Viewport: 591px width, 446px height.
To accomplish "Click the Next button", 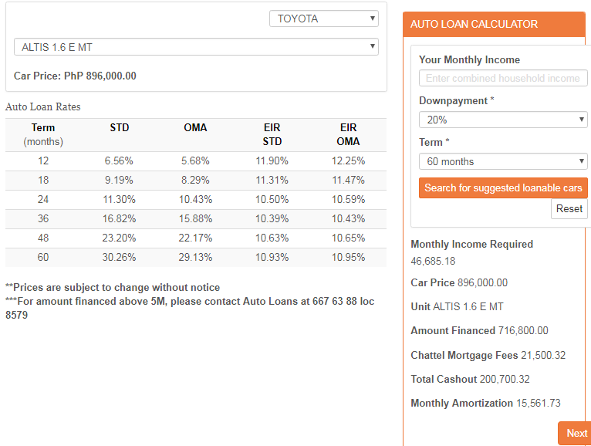I will (x=576, y=433).
